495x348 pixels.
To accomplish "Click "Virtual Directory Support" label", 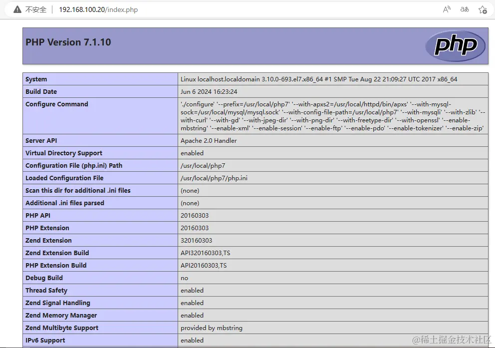I will [64, 153].
